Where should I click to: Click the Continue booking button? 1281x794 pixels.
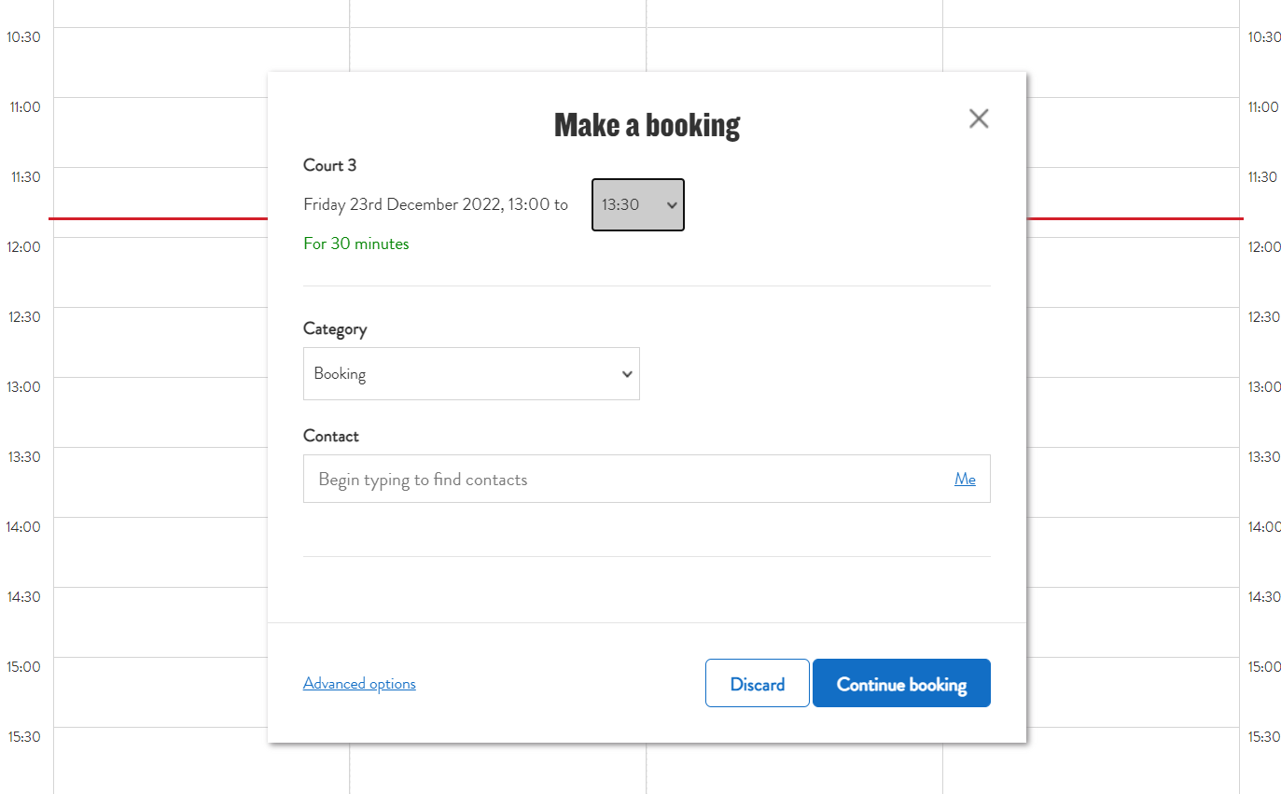pyautogui.click(x=901, y=683)
